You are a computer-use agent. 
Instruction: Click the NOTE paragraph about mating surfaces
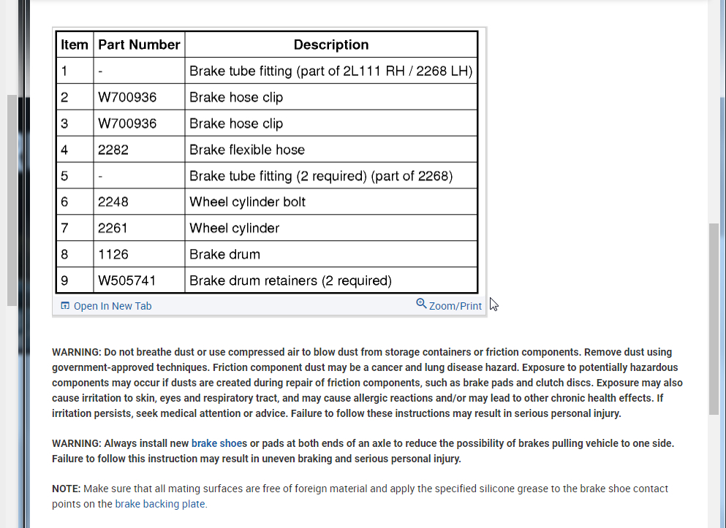[x=360, y=496]
